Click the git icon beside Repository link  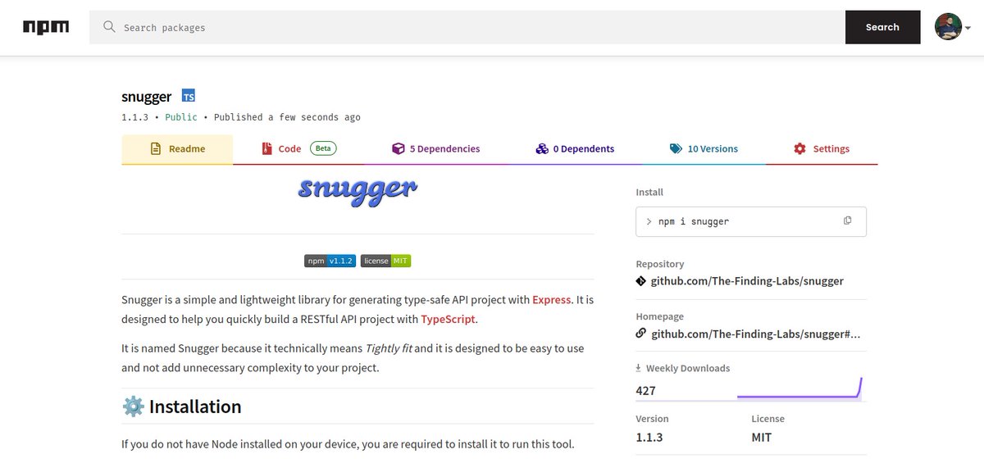pyautogui.click(x=641, y=281)
